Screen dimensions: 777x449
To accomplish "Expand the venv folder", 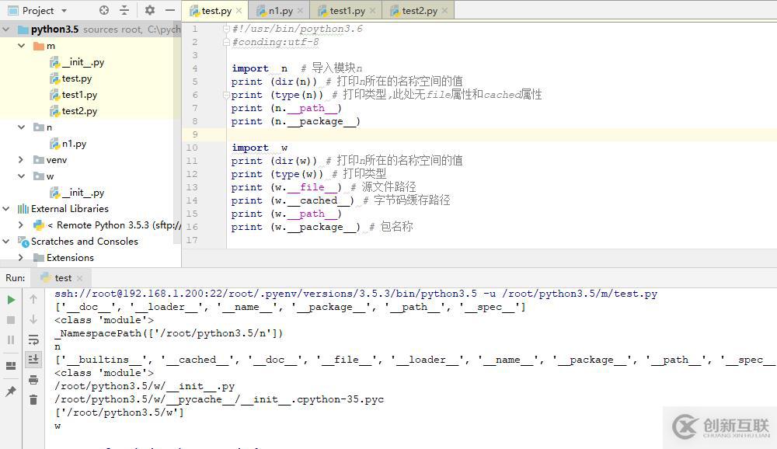I will 21,159.
